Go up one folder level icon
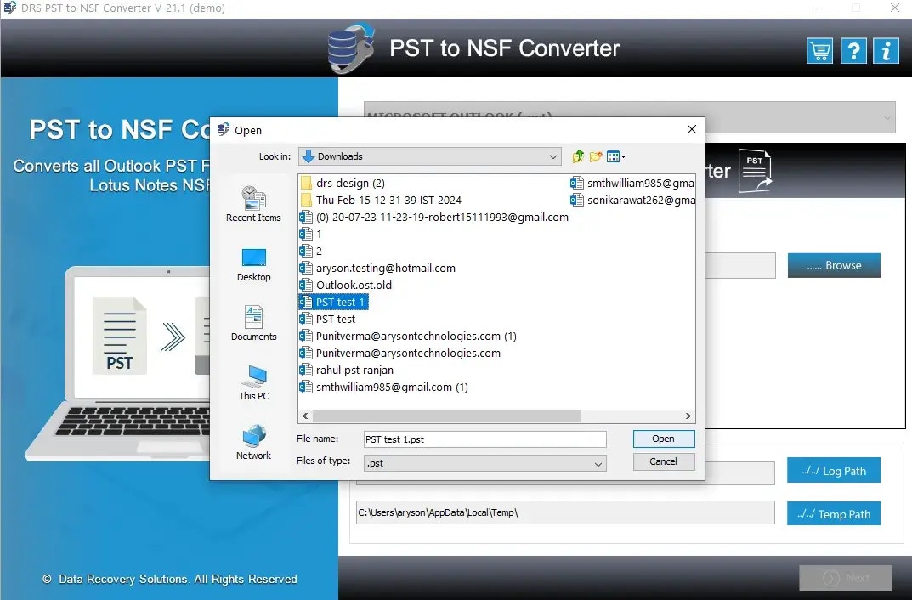The image size is (912, 600). [x=578, y=156]
